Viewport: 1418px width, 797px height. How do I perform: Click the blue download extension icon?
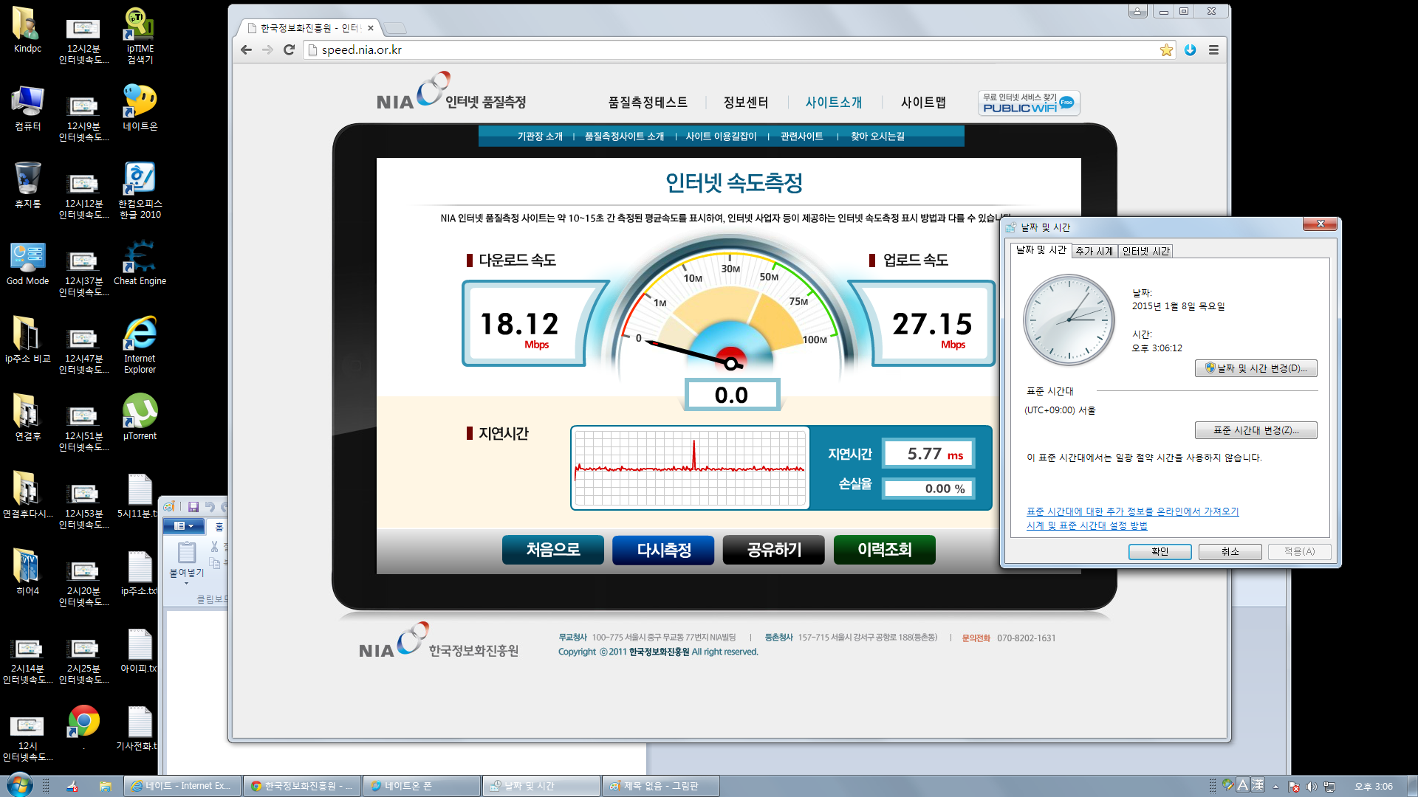pyautogui.click(x=1190, y=50)
